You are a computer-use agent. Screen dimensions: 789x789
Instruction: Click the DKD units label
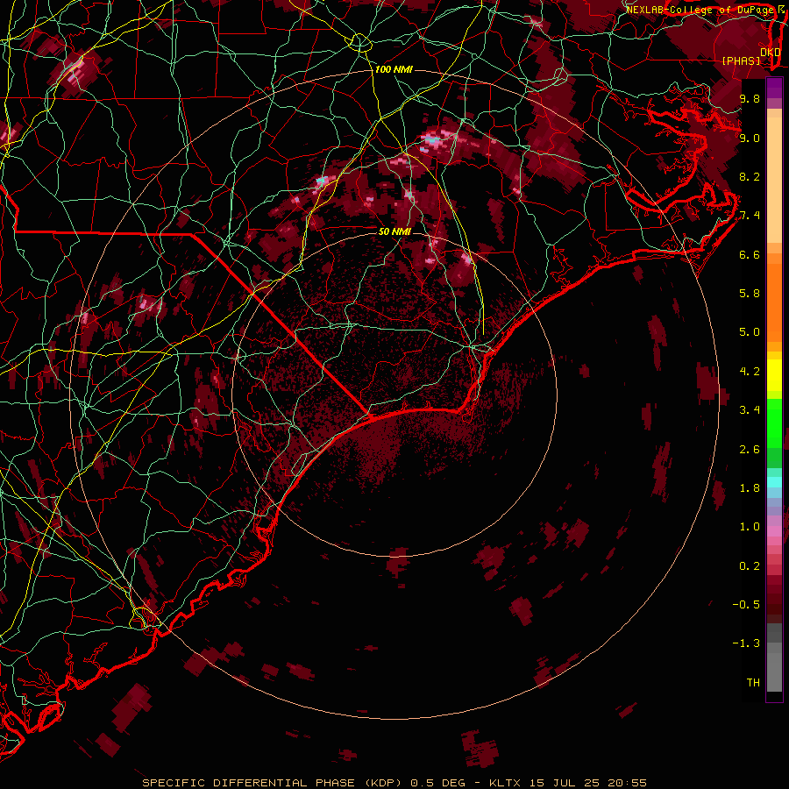pos(770,53)
